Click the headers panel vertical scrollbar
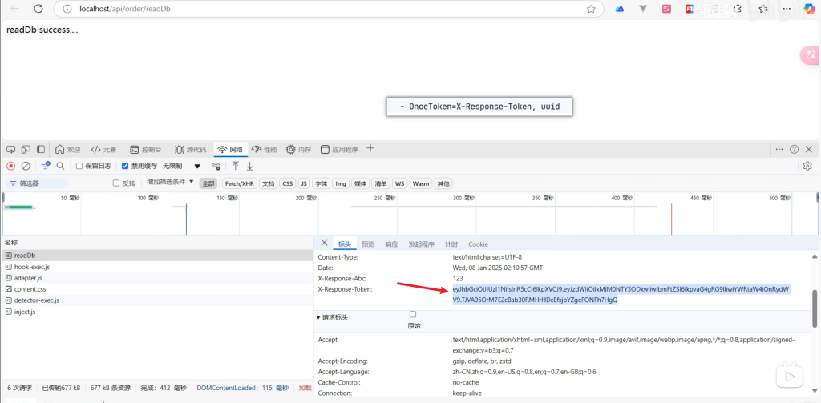821x403 pixels. [x=815, y=305]
